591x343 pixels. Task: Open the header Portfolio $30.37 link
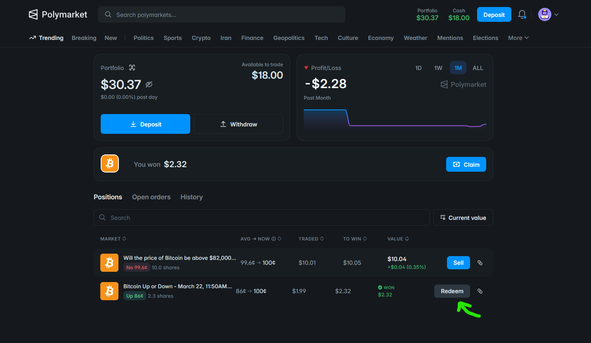tap(427, 14)
